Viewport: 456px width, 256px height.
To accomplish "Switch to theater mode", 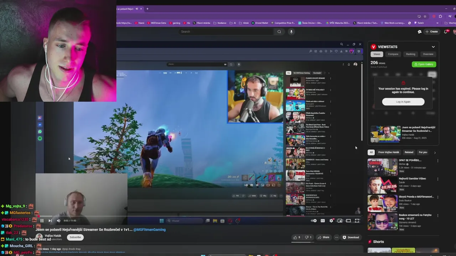I will tap(348, 221).
